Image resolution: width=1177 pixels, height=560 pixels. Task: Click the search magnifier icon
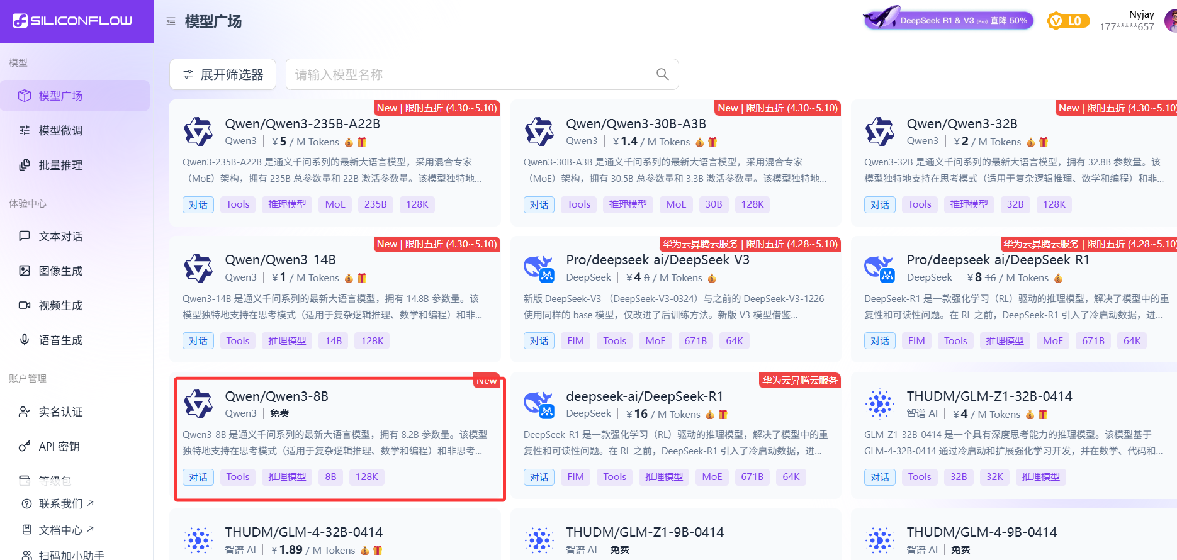[x=663, y=74]
